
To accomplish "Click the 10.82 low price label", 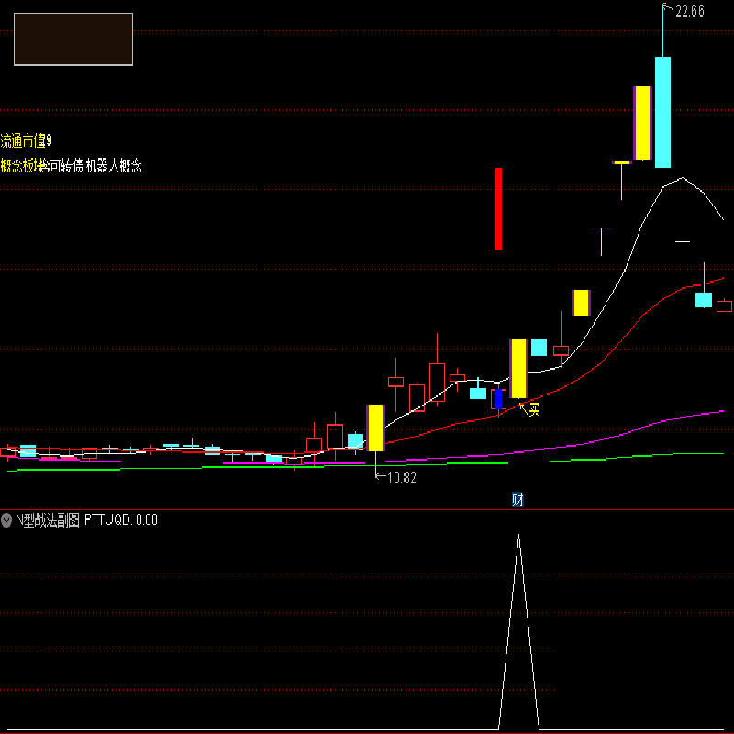I will (x=400, y=477).
